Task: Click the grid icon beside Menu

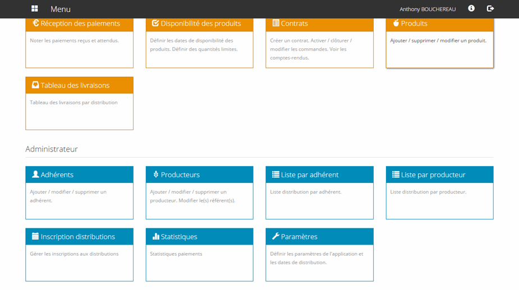Action: tap(35, 9)
